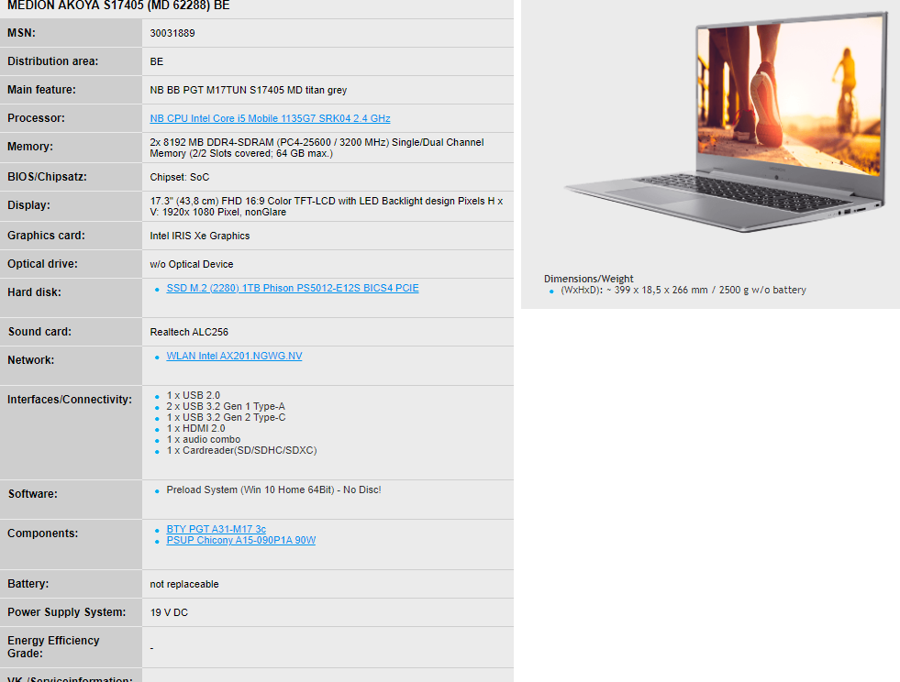Open the Intel Core i5 1135G7 processor link

270,119
